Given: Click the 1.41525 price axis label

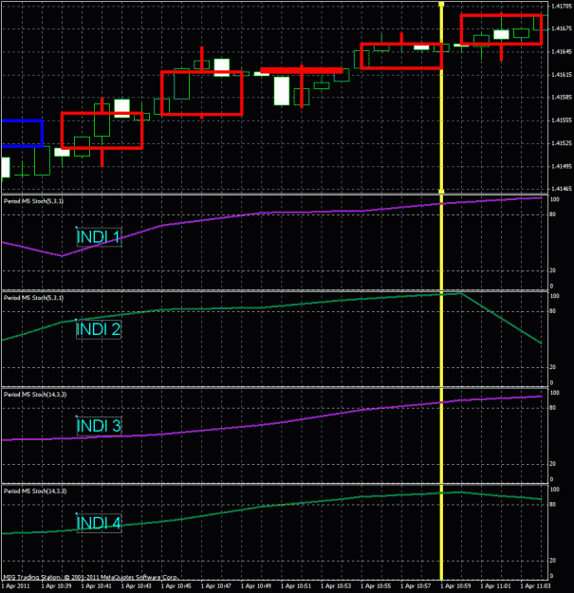Looking at the screenshot, I should point(562,143).
